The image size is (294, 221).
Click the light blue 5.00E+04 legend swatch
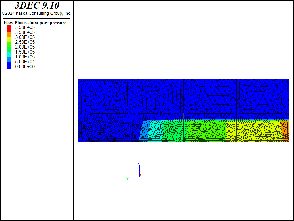click(9, 59)
